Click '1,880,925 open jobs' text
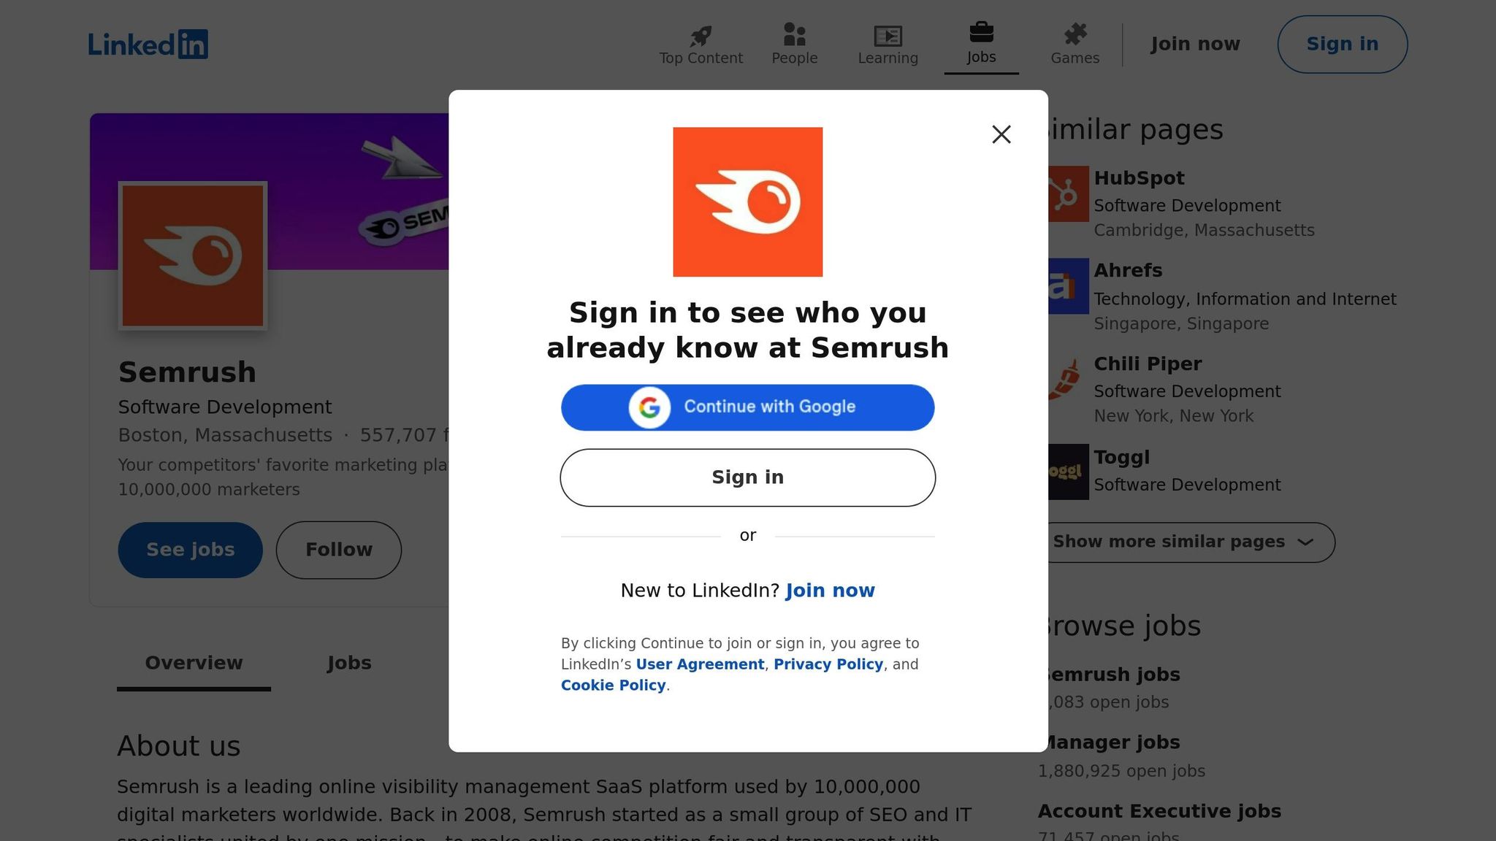 1121,771
